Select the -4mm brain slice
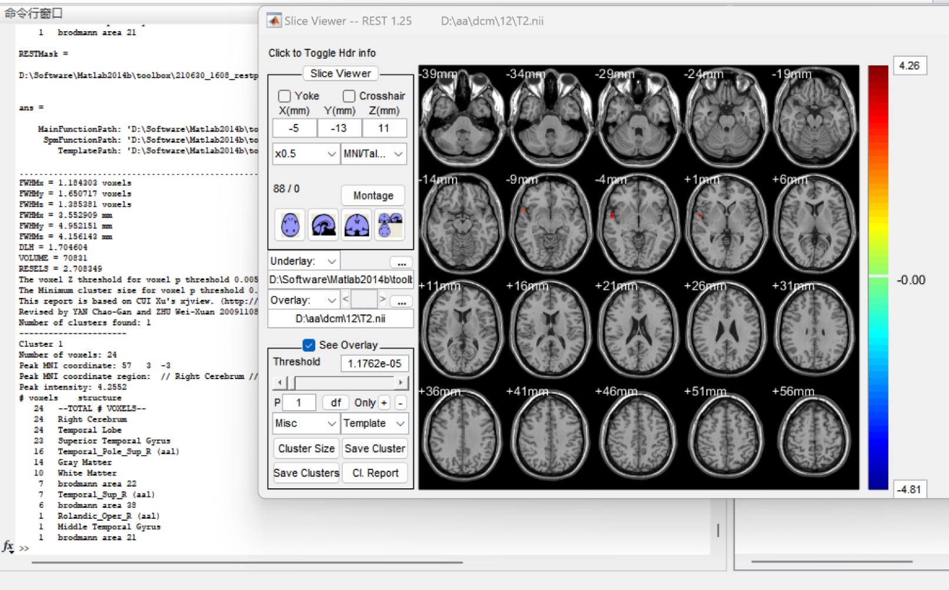 point(639,224)
